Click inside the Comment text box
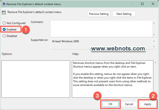This screenshot has height=110, width=159. [101, 29]
